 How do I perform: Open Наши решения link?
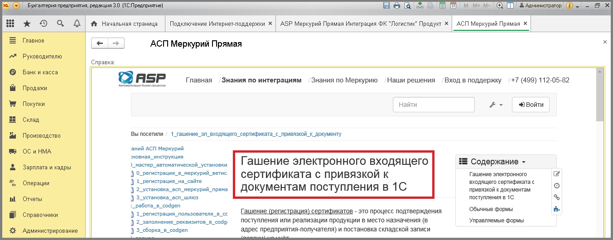[x=411, y=80]
